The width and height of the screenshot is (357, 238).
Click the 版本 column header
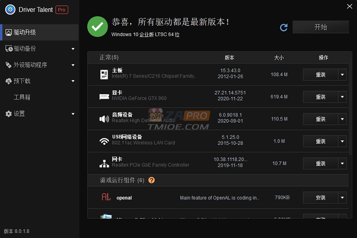tap(229, 58)
